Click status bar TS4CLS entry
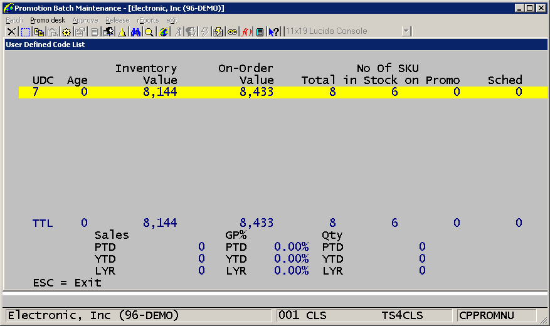Viewport: 550px width, 326px height. coord(403,315)
